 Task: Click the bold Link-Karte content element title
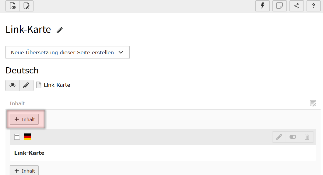coord(29,153)
